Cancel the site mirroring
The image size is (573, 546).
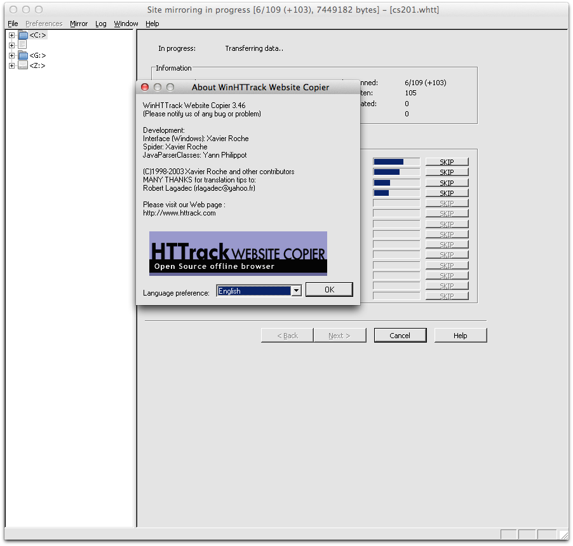(x=400, y=336)
